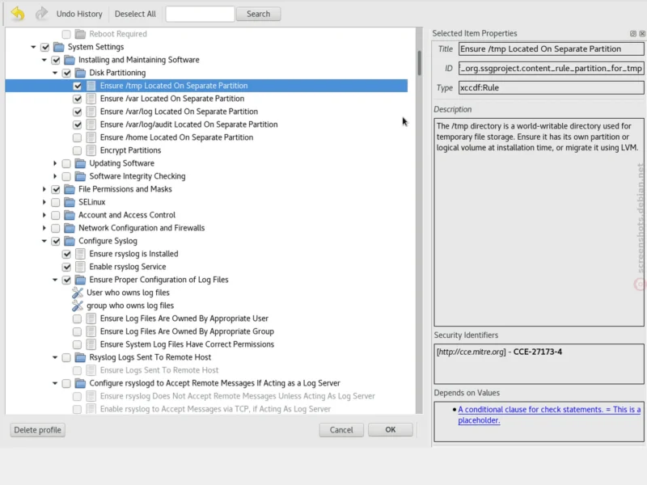Confirm with the OK button
Viewport: 647px width, 485px height.
point(391,430)
